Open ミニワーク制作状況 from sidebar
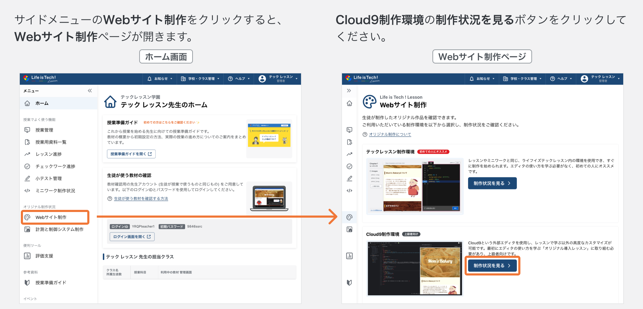The height and width of the screenshot is (309, 643). [x=59, y=190]
